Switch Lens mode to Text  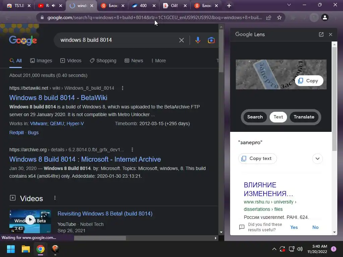(278, 117)
